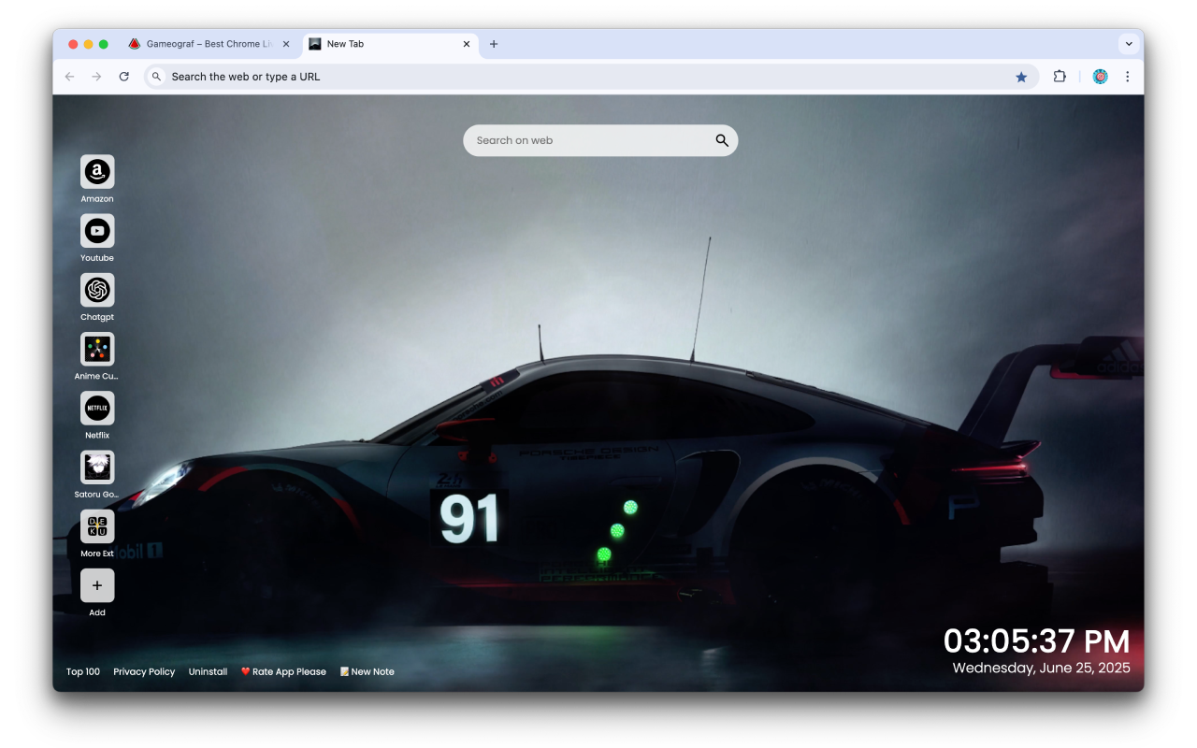Click the browser profile avatar
The width and height of the screenshot is (1197, 748).
coord(1100,76)
